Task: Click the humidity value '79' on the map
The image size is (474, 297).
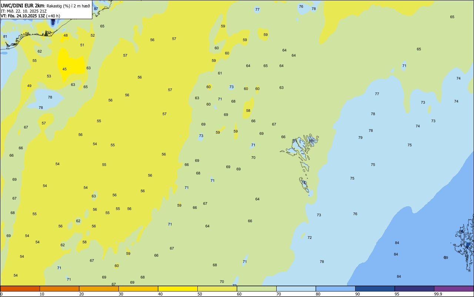Action: pos(360,138)
